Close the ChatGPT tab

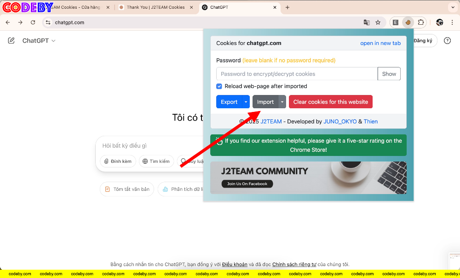[x=275, y=7]
